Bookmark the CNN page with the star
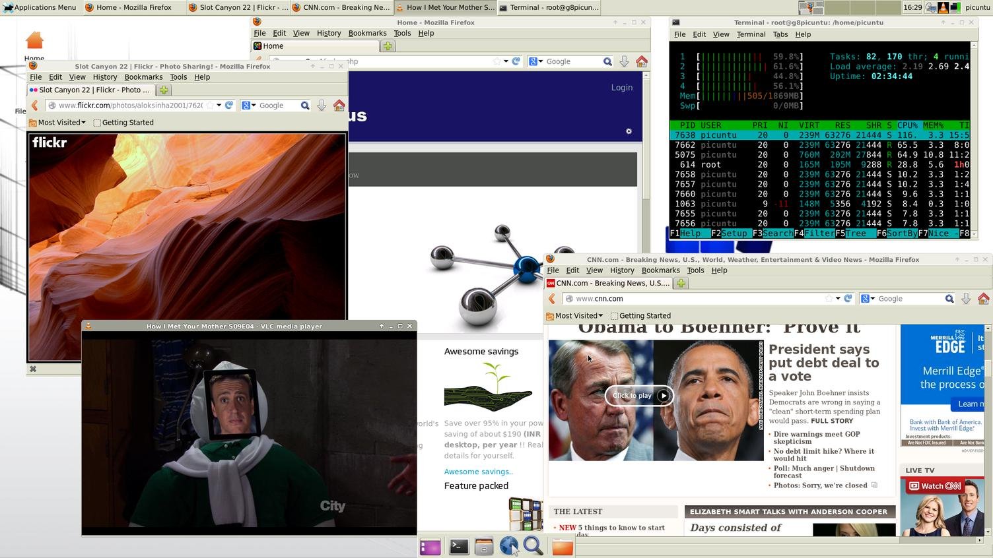Image resolution: width=993 pixels, height=558 pixels. click(829, 299)
